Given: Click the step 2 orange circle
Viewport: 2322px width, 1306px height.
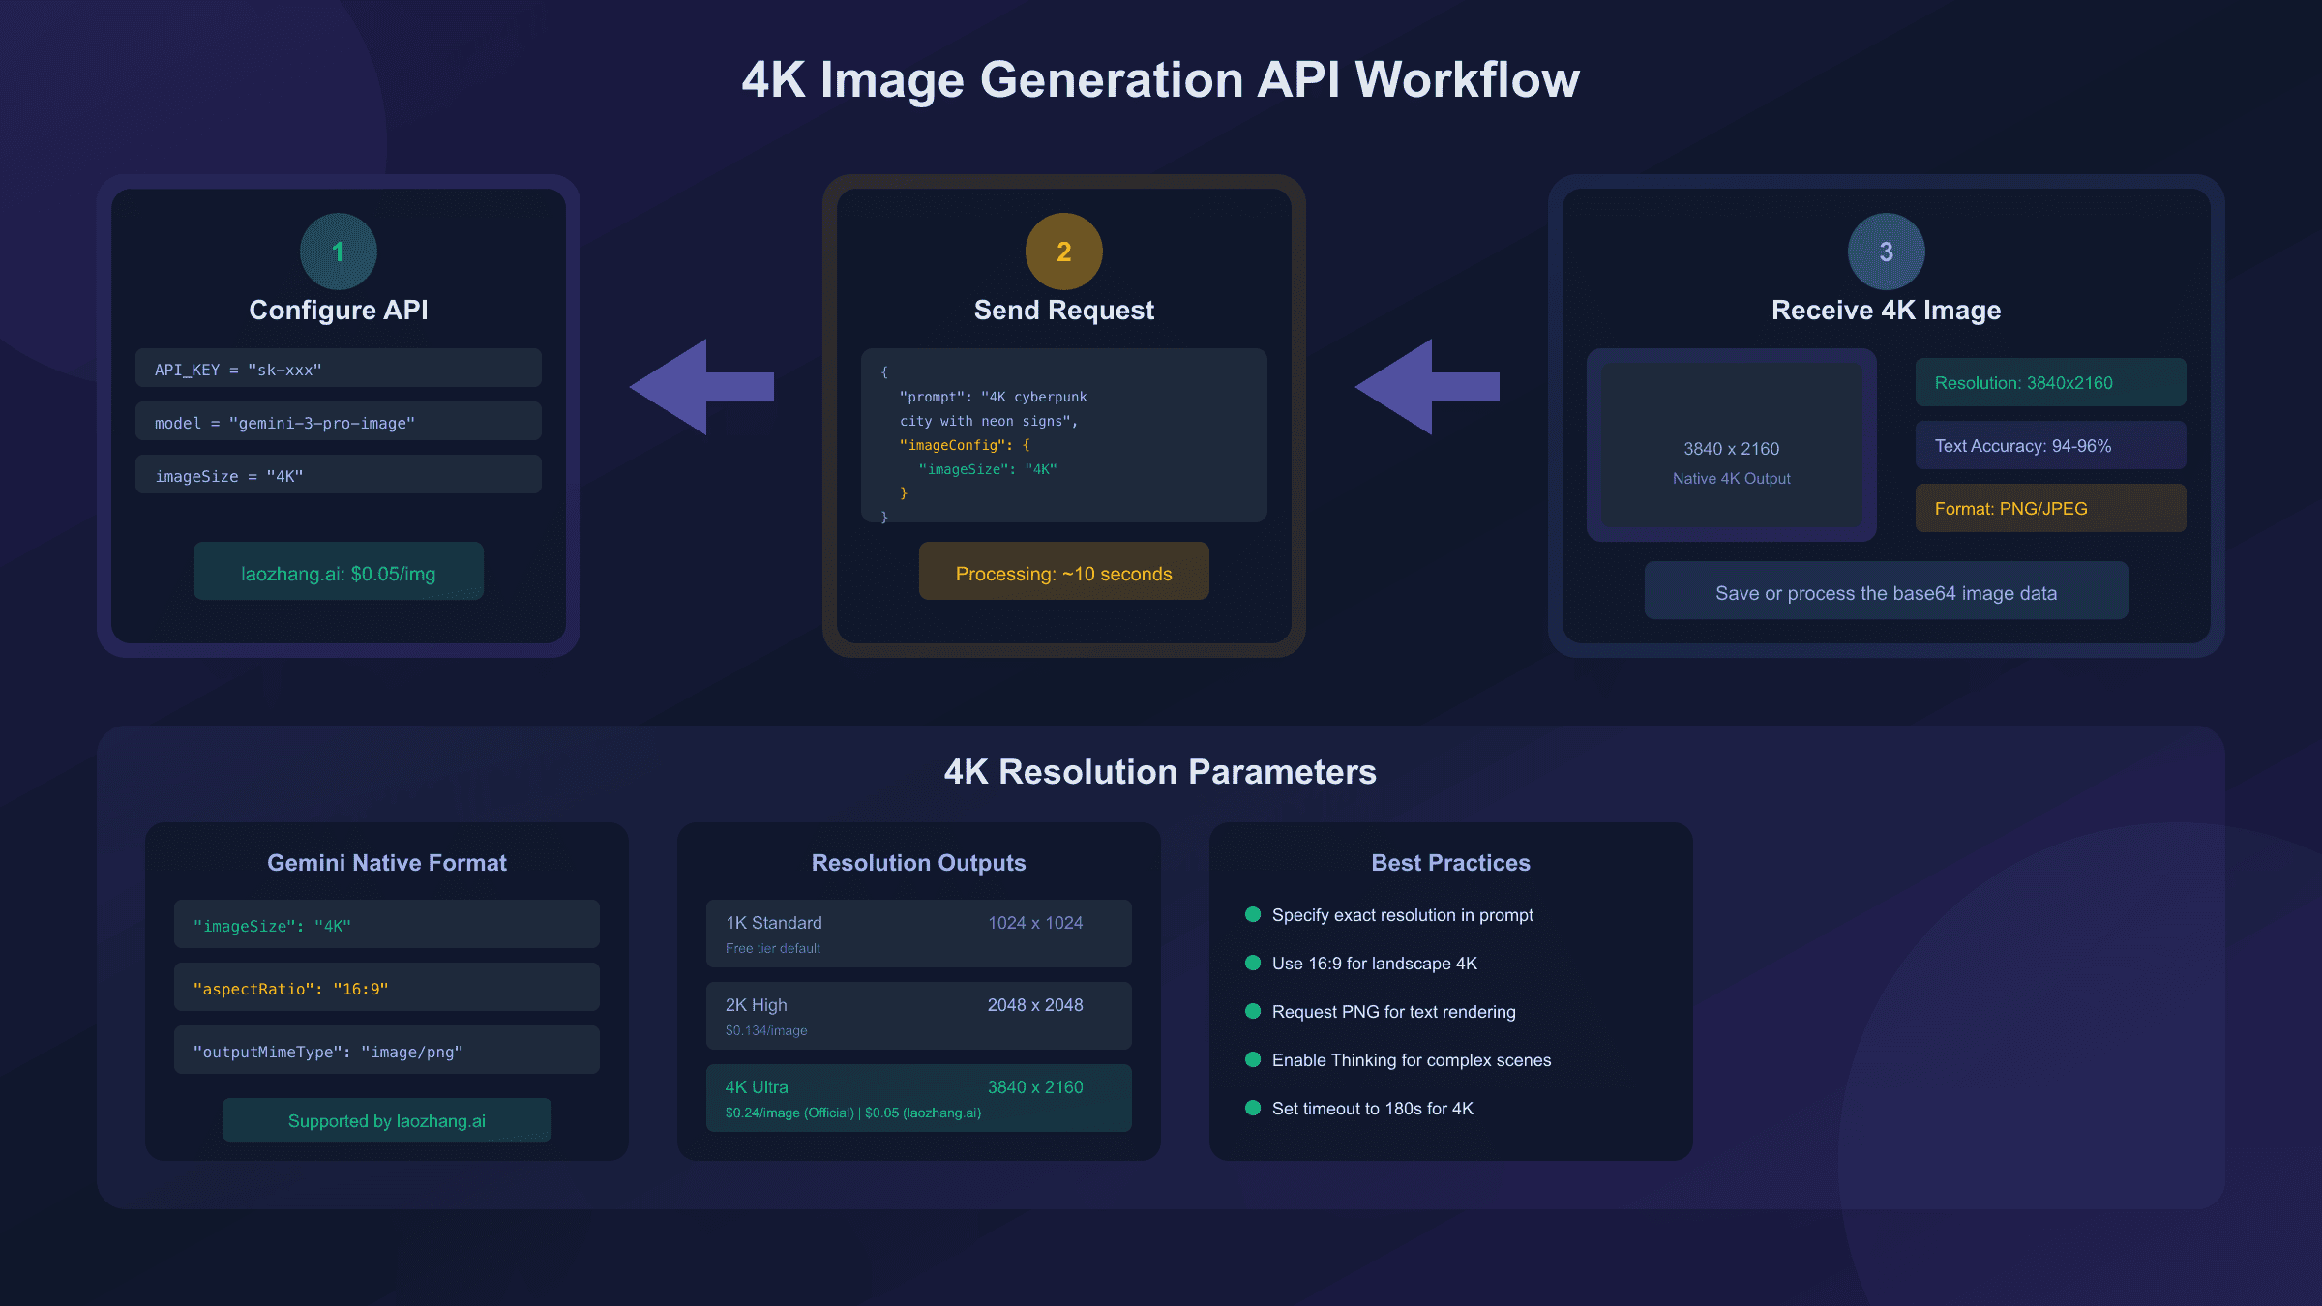Looking at the screenshot, I should point(1063,252).
